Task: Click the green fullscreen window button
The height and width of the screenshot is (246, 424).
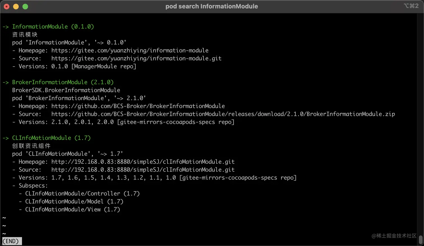Action: click(x=25, y=6)
